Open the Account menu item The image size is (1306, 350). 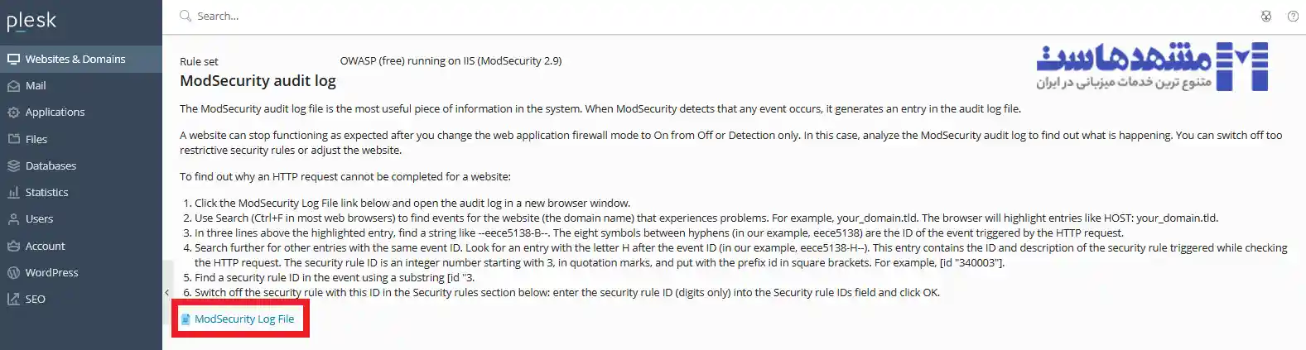45,247
